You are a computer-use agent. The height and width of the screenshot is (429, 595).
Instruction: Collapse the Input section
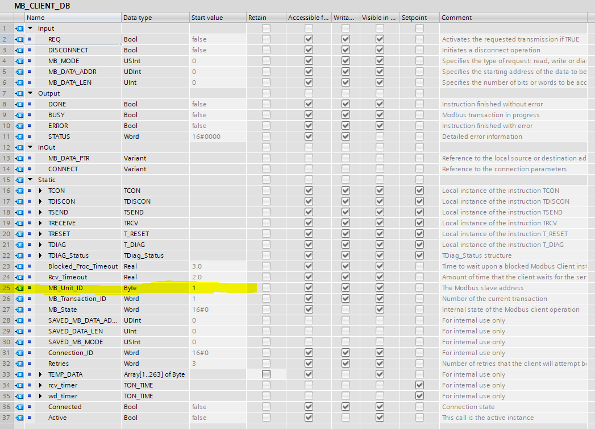pyautogui.click(x=30, y=28)
